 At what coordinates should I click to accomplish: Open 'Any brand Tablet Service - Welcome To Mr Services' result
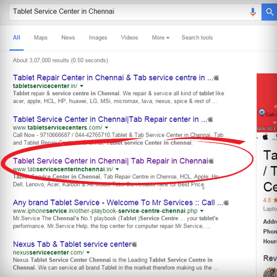(x=118, y=203)
